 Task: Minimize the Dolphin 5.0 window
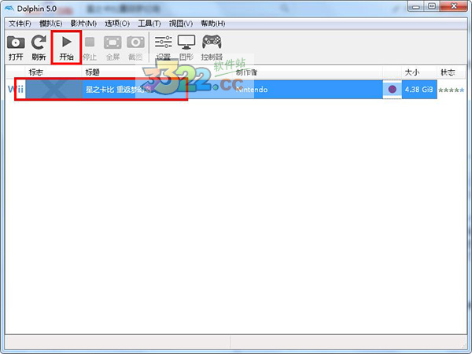(416, 6)
